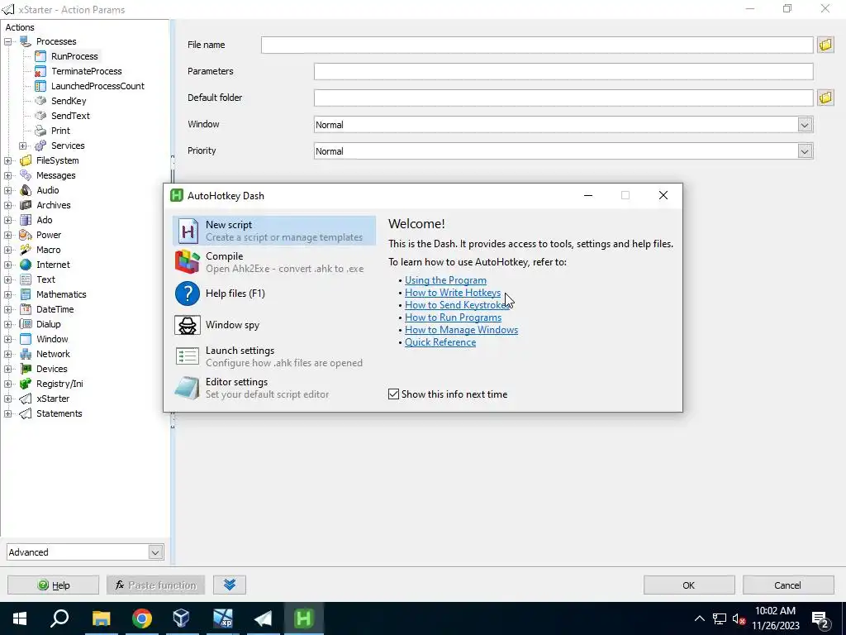
Task: Select the SendText action icon
Action: tap(40, 116)
